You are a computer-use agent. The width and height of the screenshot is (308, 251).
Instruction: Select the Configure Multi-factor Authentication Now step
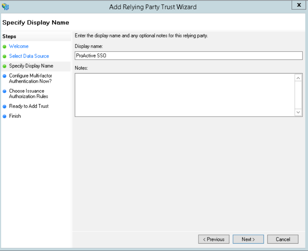pyautogui.click(x=30, y=78)
